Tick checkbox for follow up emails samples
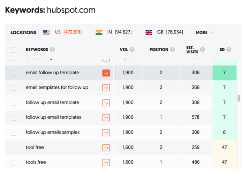The height and width of the screenshot is (173, 244). 14,133
